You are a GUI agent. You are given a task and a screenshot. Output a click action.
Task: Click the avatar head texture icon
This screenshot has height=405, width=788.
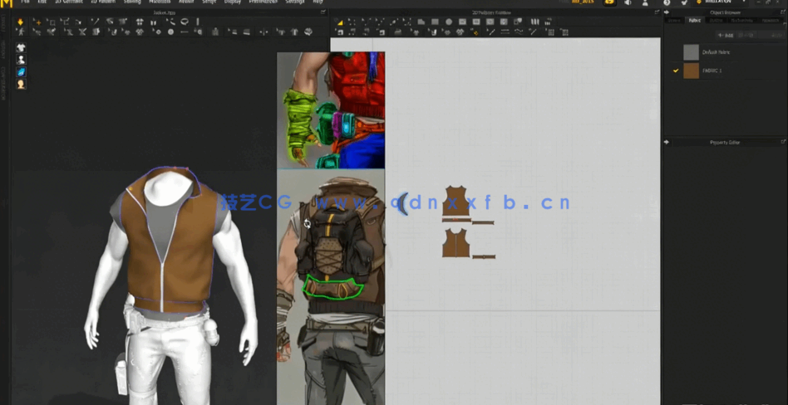[21, 85]
